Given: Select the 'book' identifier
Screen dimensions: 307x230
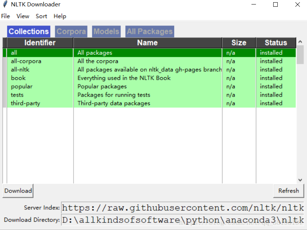Looking at the screenshot, I should [x=18, y=78].
